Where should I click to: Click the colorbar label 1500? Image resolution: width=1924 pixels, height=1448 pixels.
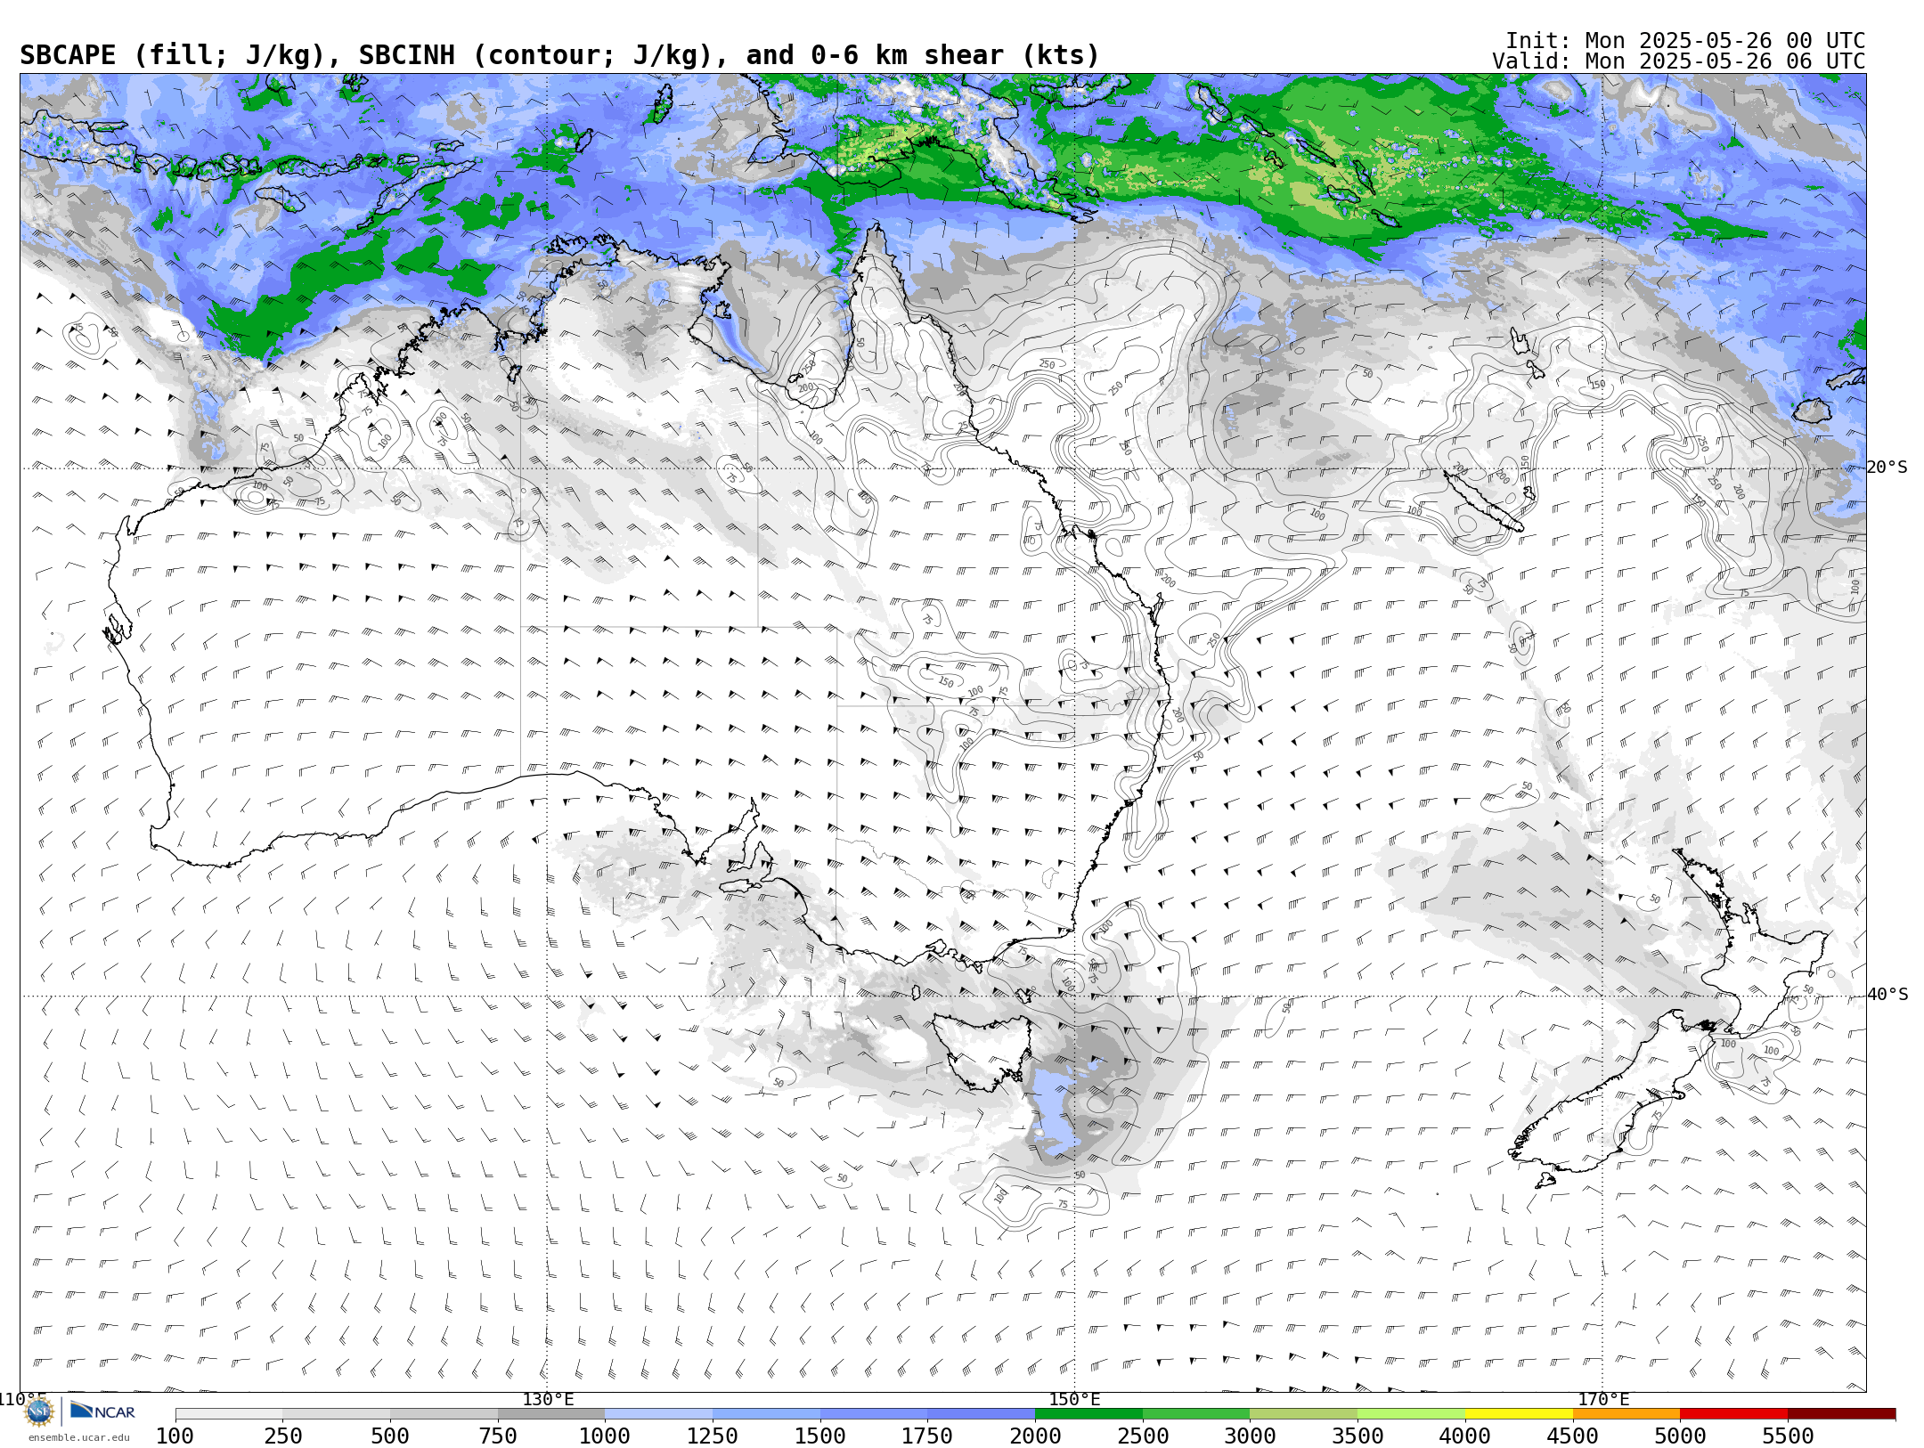[820, 1436]
